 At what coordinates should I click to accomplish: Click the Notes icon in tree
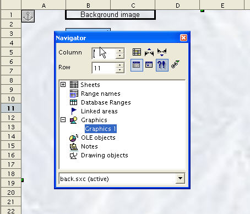(74, 147)
